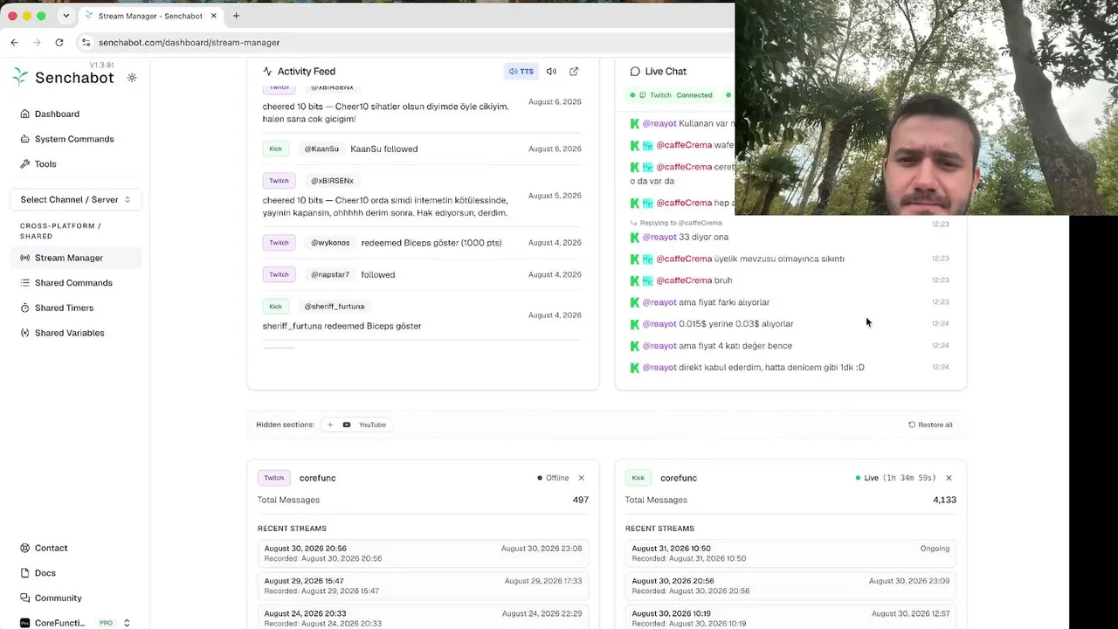Toggle TTS in the Activity Feed

point(521,72)
